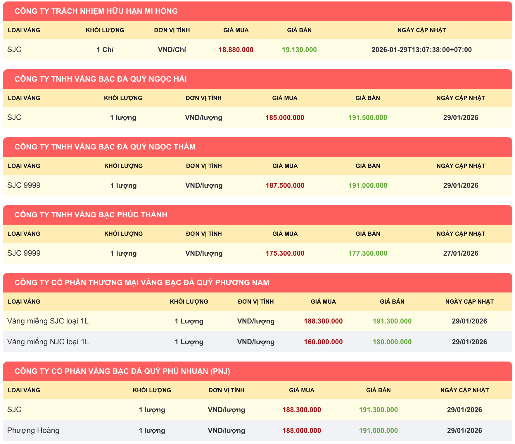Click the NJC sell price 180.000.000
The width and height of the screenshot is (515, 444).
pos(392,342)
